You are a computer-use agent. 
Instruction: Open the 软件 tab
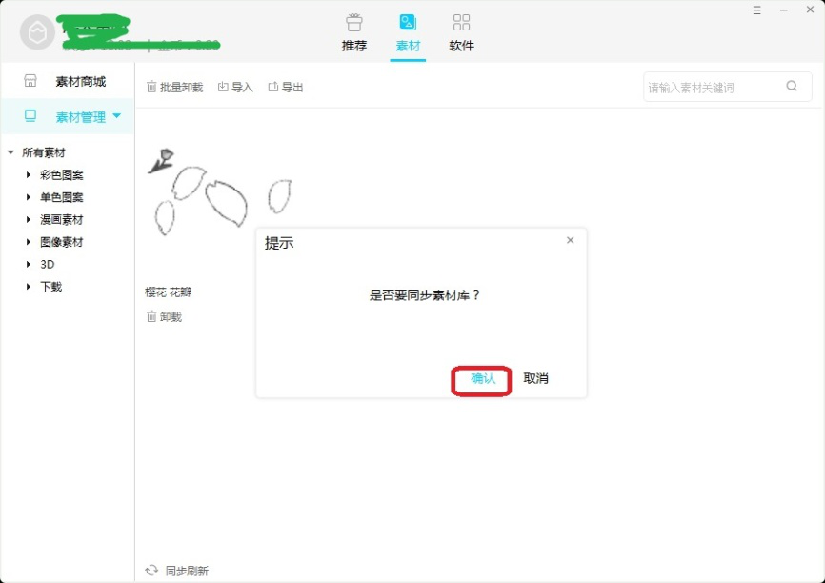pyautogui.click(x=461, y=33)
